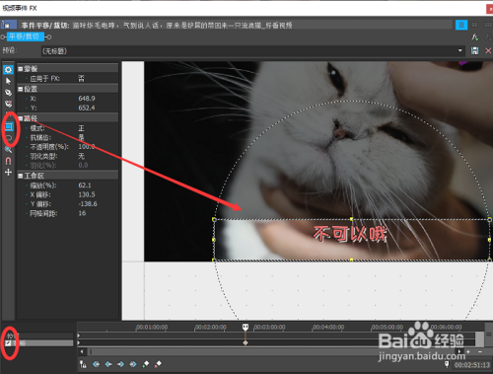Select the Normal Edit arrow tool
Image resolution: width=493 pixels, height=374 pixels.
point(8,81)
